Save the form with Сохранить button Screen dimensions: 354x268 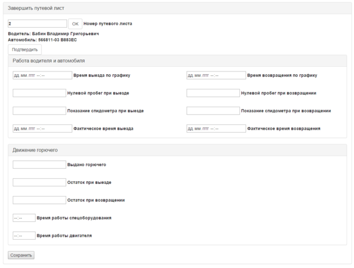[x=21, y=255]
